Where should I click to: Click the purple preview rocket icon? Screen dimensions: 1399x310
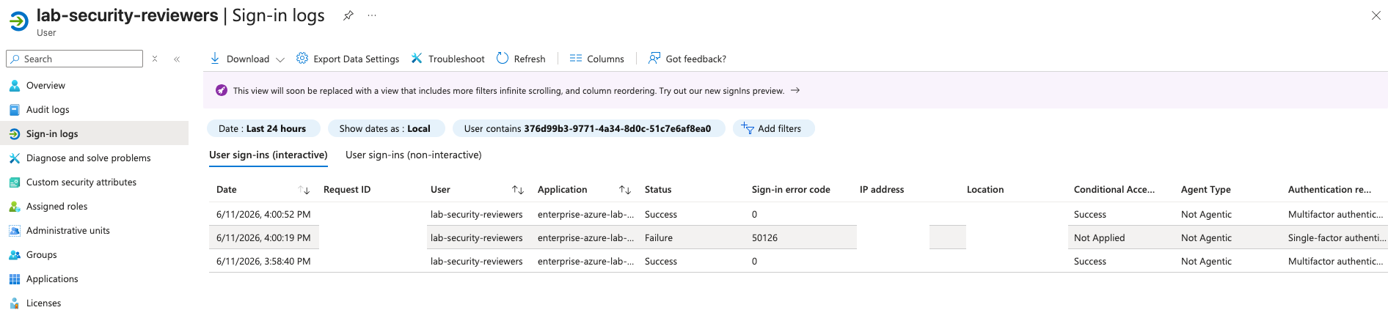tap(222, 90)
